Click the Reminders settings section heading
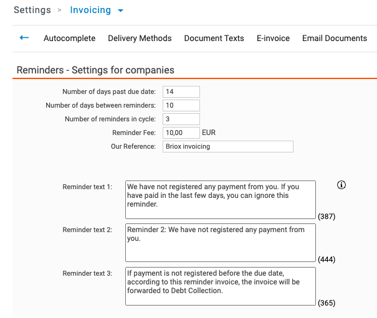The width and height of the screenshot is (377, 318). pyautogui.click(x=95, y=70)
